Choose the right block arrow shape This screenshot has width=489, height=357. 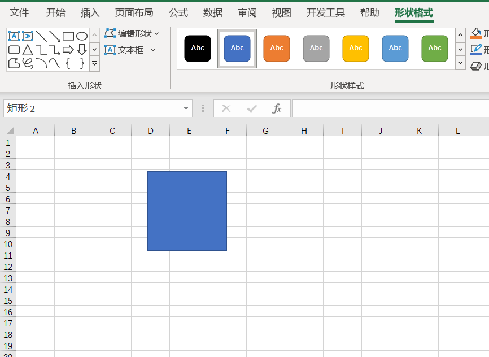tap(68, 50)
